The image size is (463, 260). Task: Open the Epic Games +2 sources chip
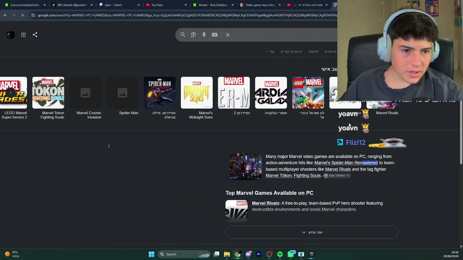point(336,175)
